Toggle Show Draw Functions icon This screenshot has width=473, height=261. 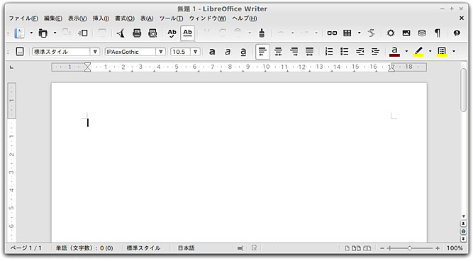click(372, 33)
